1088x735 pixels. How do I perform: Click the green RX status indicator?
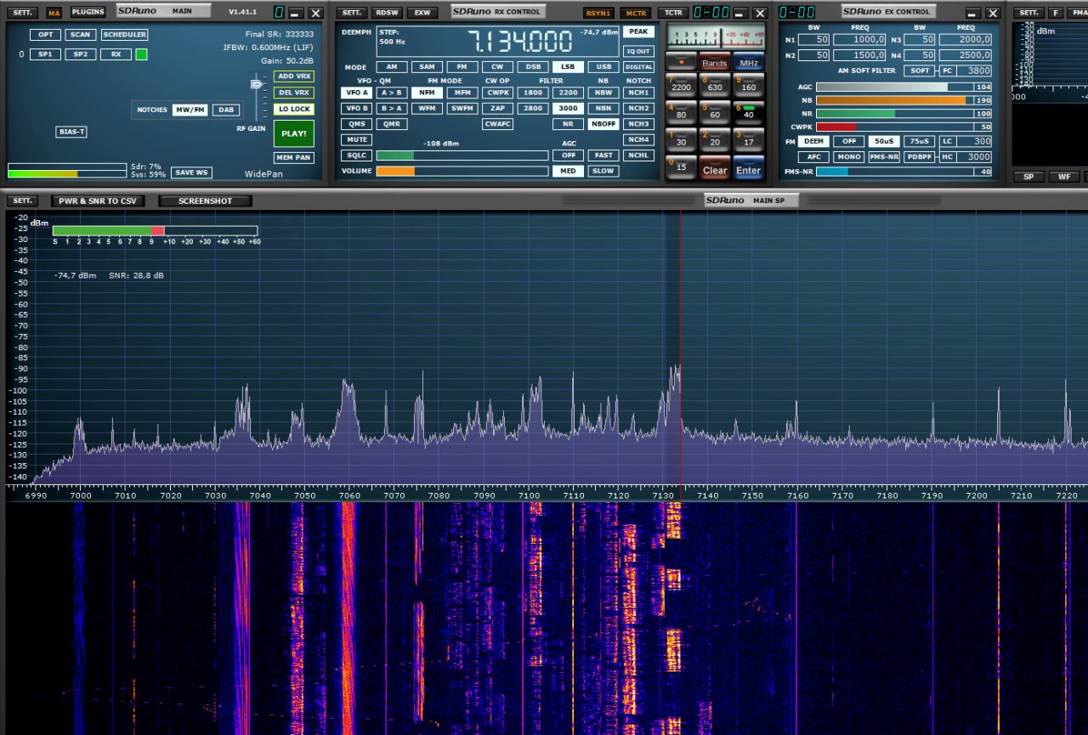click(x=141, y=54)
